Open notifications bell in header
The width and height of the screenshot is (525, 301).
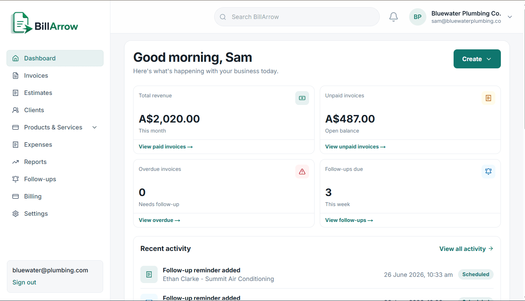[394, 17]
